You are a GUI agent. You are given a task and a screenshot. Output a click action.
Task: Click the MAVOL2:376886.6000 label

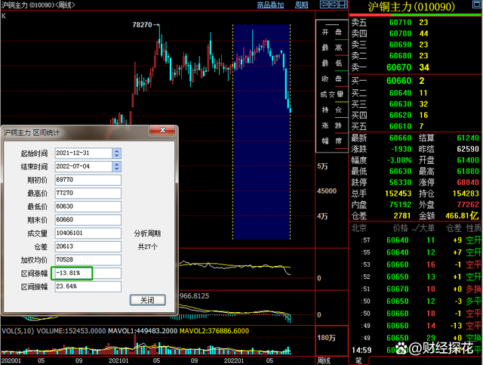tap(214, 331)
